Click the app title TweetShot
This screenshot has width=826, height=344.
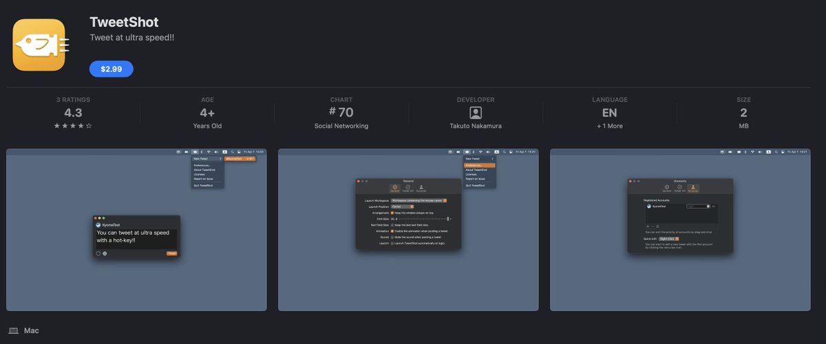pos(125,22)
